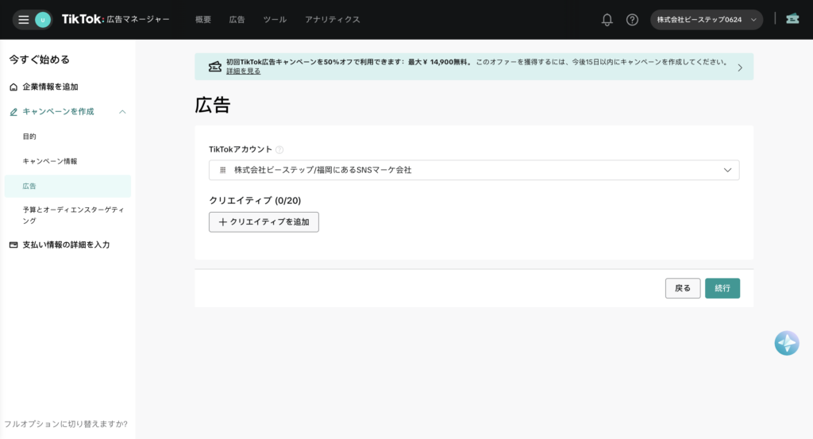Click the coupon ticket icon in header
This screenshot has height=439, width=813.
coord(792,19)
